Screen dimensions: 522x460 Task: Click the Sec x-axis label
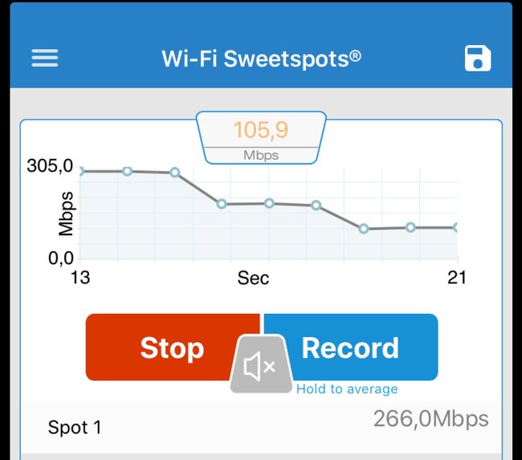(253, 278)
